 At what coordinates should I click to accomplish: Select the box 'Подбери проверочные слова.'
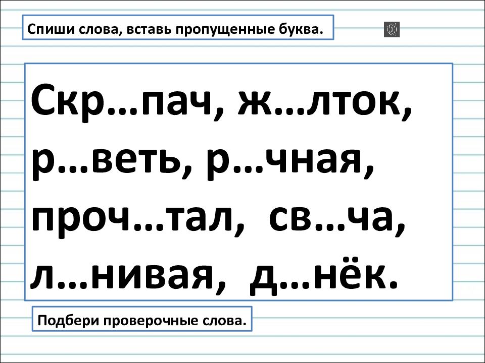pos(142,319)
